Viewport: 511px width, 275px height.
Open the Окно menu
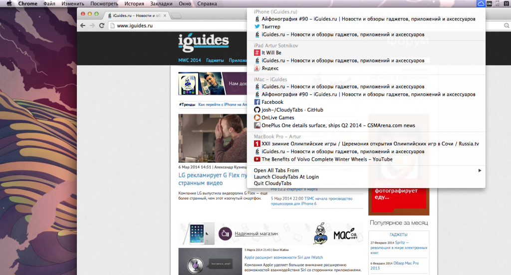[x=185, y=3]
